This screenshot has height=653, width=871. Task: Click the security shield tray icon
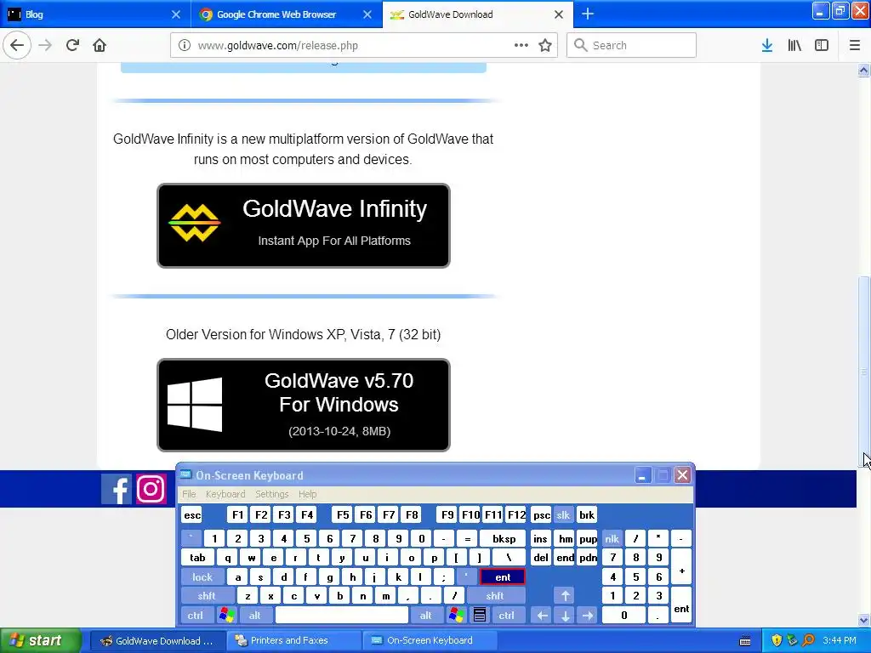coord(777,640)
